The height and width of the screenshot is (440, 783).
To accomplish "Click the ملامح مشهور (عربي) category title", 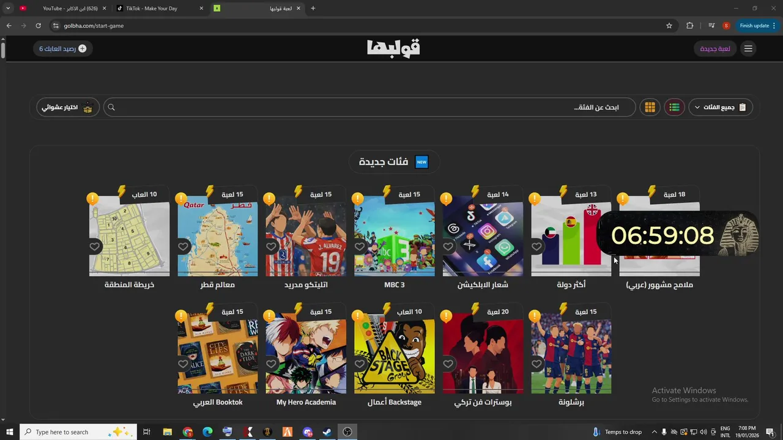I will click(x=659, y=285).
